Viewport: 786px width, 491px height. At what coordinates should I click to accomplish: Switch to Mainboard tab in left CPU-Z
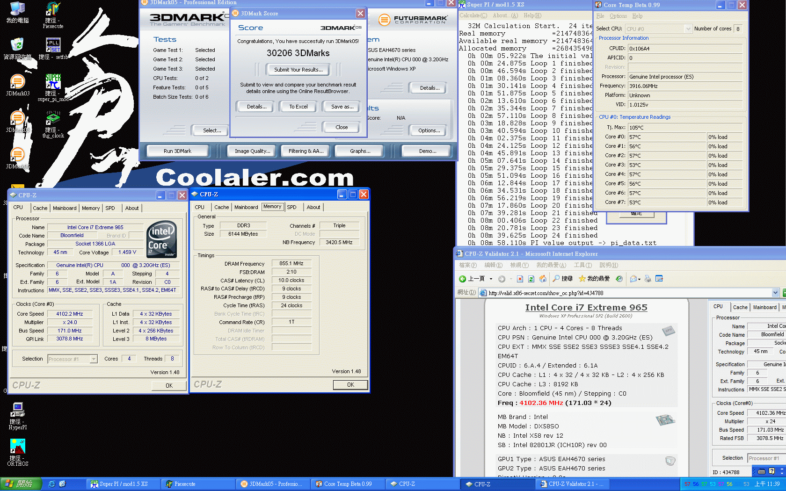(x=65, y=208)
